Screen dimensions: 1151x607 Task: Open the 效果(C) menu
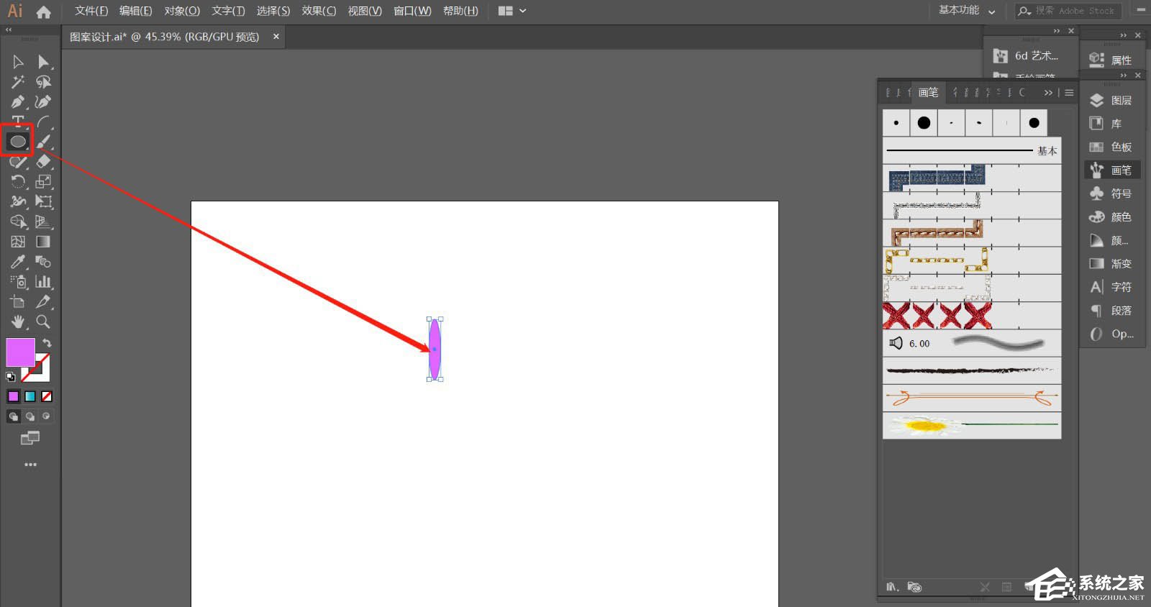(319, 11)
